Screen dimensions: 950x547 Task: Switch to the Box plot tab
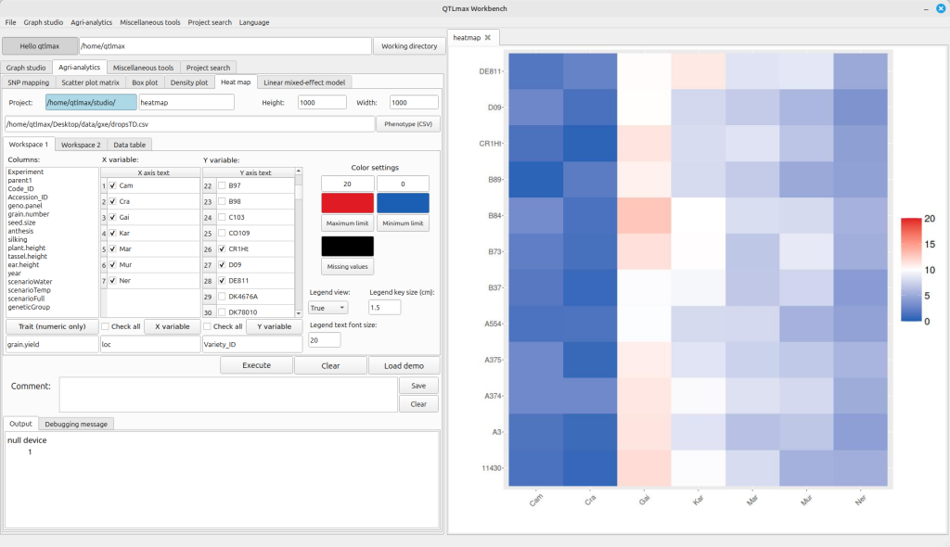coord(145,83)
